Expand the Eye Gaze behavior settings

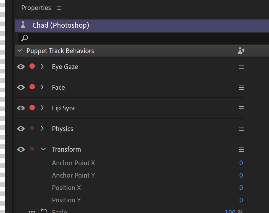(x=42, y=67)
